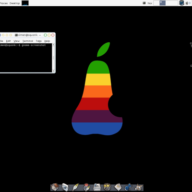Viewport: 192px width, 192px height.
Task: Open the Places menu in top panel
Action: click(x=4, y=3)
